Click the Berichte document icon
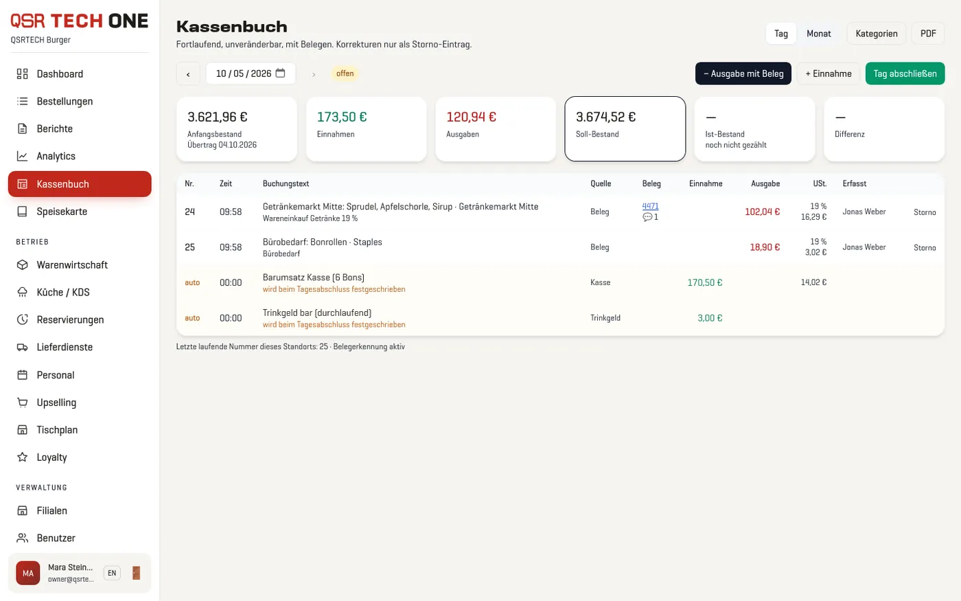961x601 pixels. click(23, 129)
